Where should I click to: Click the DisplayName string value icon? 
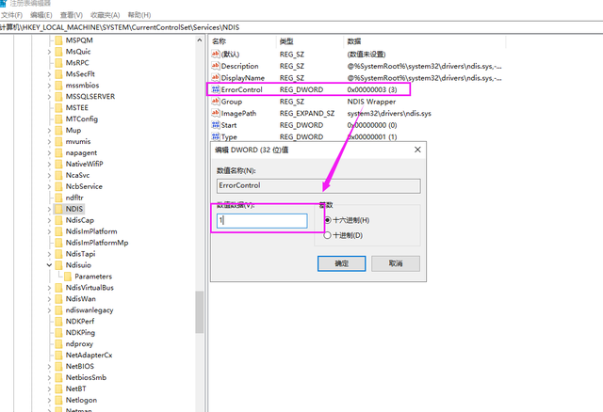click(x=216, y=77)
